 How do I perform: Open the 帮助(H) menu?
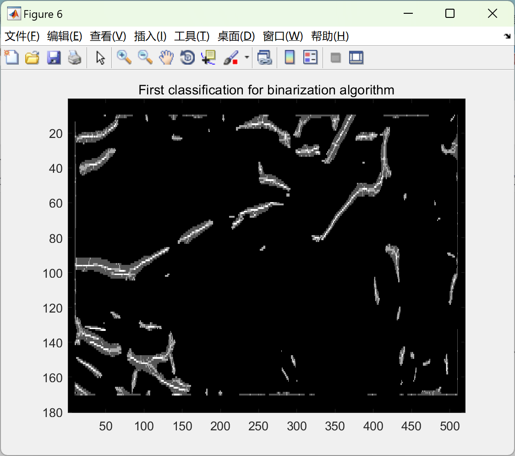tap(330, 36)
